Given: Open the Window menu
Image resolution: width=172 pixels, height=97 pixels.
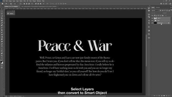Looking at the screenshot, I should (39, 1).
